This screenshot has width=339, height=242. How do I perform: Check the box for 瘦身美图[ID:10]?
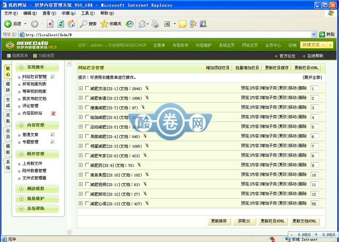(x=87, y=175)
